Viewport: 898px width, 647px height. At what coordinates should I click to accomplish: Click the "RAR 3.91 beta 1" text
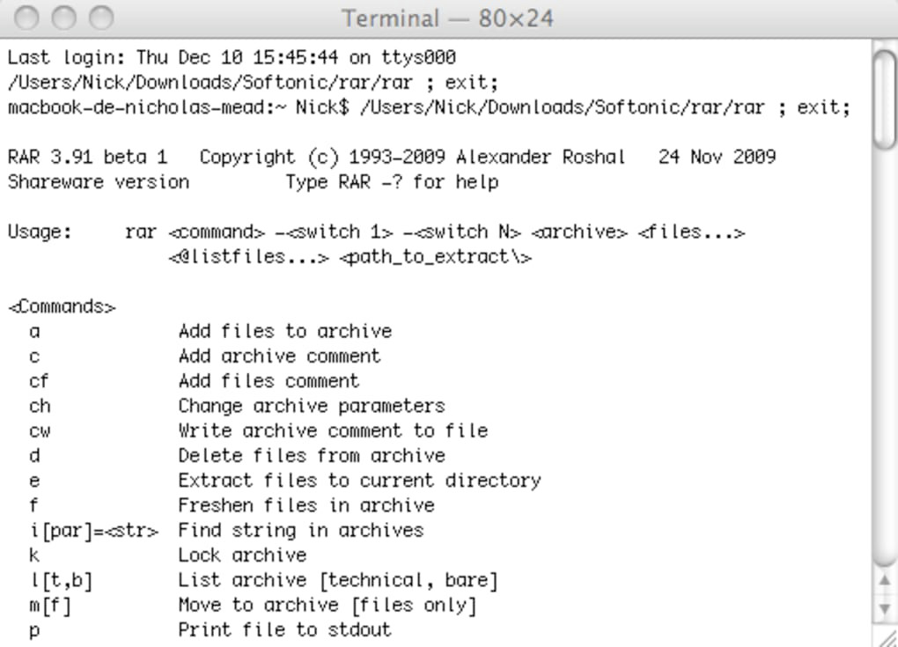click(x=86, y=158)
